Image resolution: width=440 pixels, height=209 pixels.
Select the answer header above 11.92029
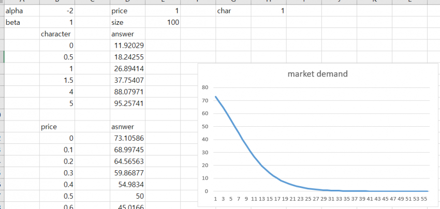128,34
